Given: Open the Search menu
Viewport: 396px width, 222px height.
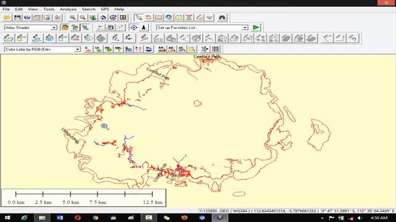Looking at the screenshot, I should pyautogui.click(x=88, y=9).
